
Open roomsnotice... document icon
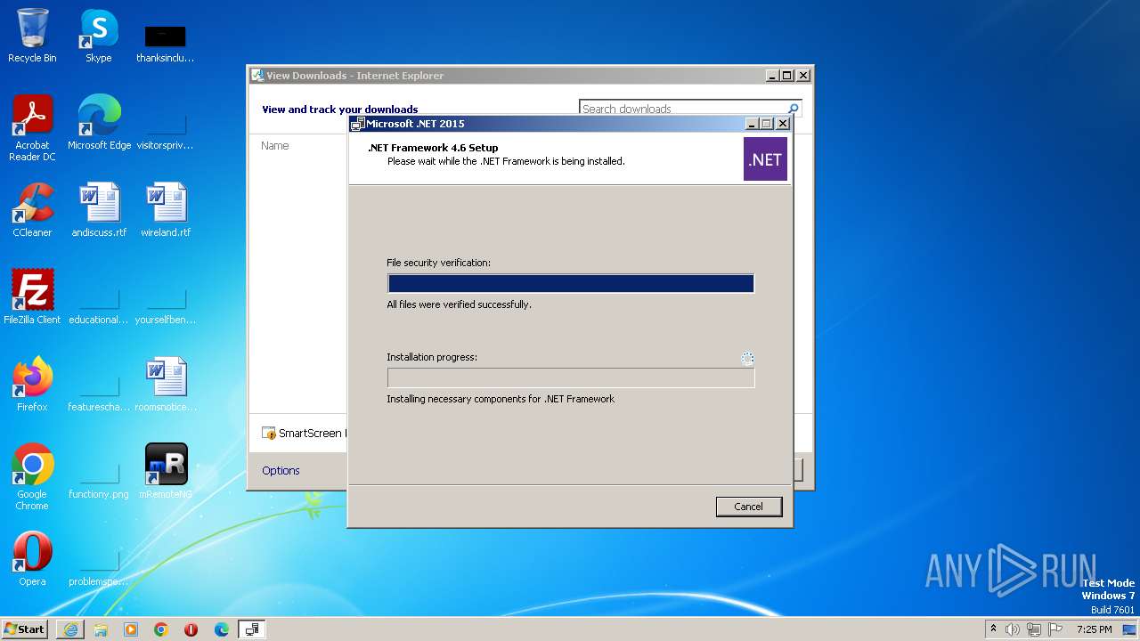(x=166, y=384)
